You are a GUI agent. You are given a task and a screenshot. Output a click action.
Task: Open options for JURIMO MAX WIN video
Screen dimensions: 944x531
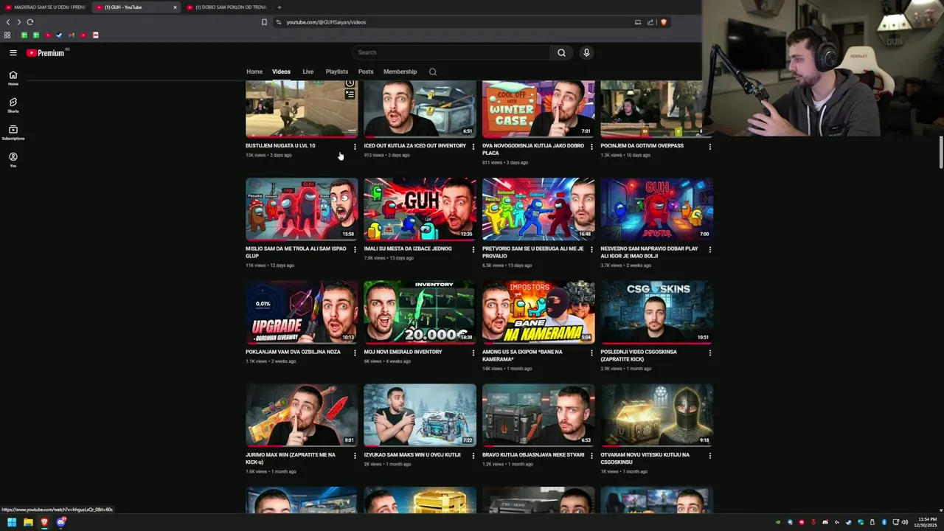tap(355, 456)
